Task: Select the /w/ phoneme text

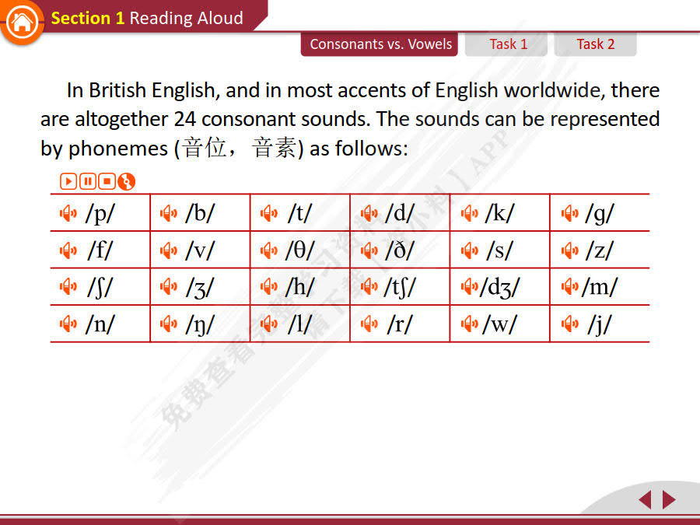Action: tap(500, 324)
